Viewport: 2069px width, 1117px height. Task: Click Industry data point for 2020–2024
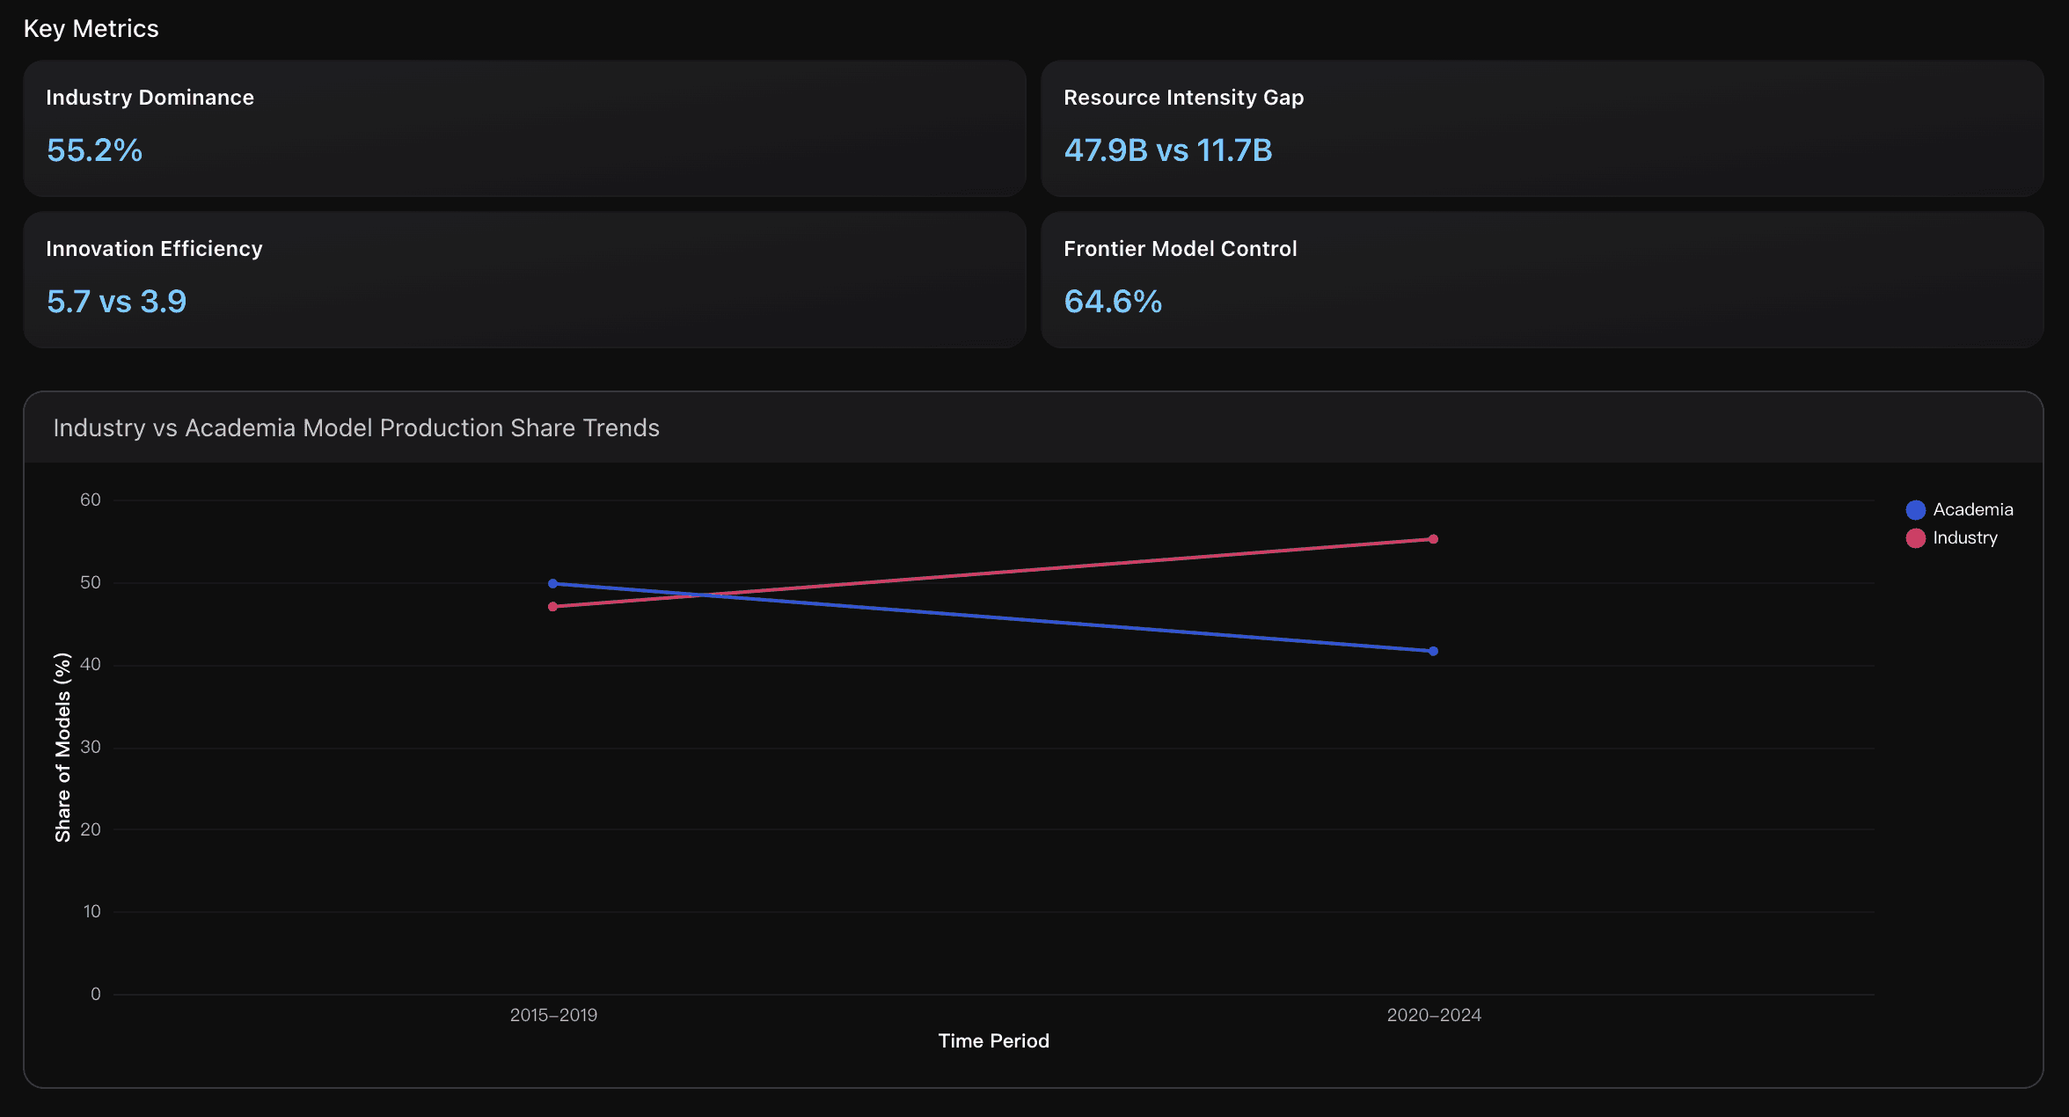click(1433, 539)
